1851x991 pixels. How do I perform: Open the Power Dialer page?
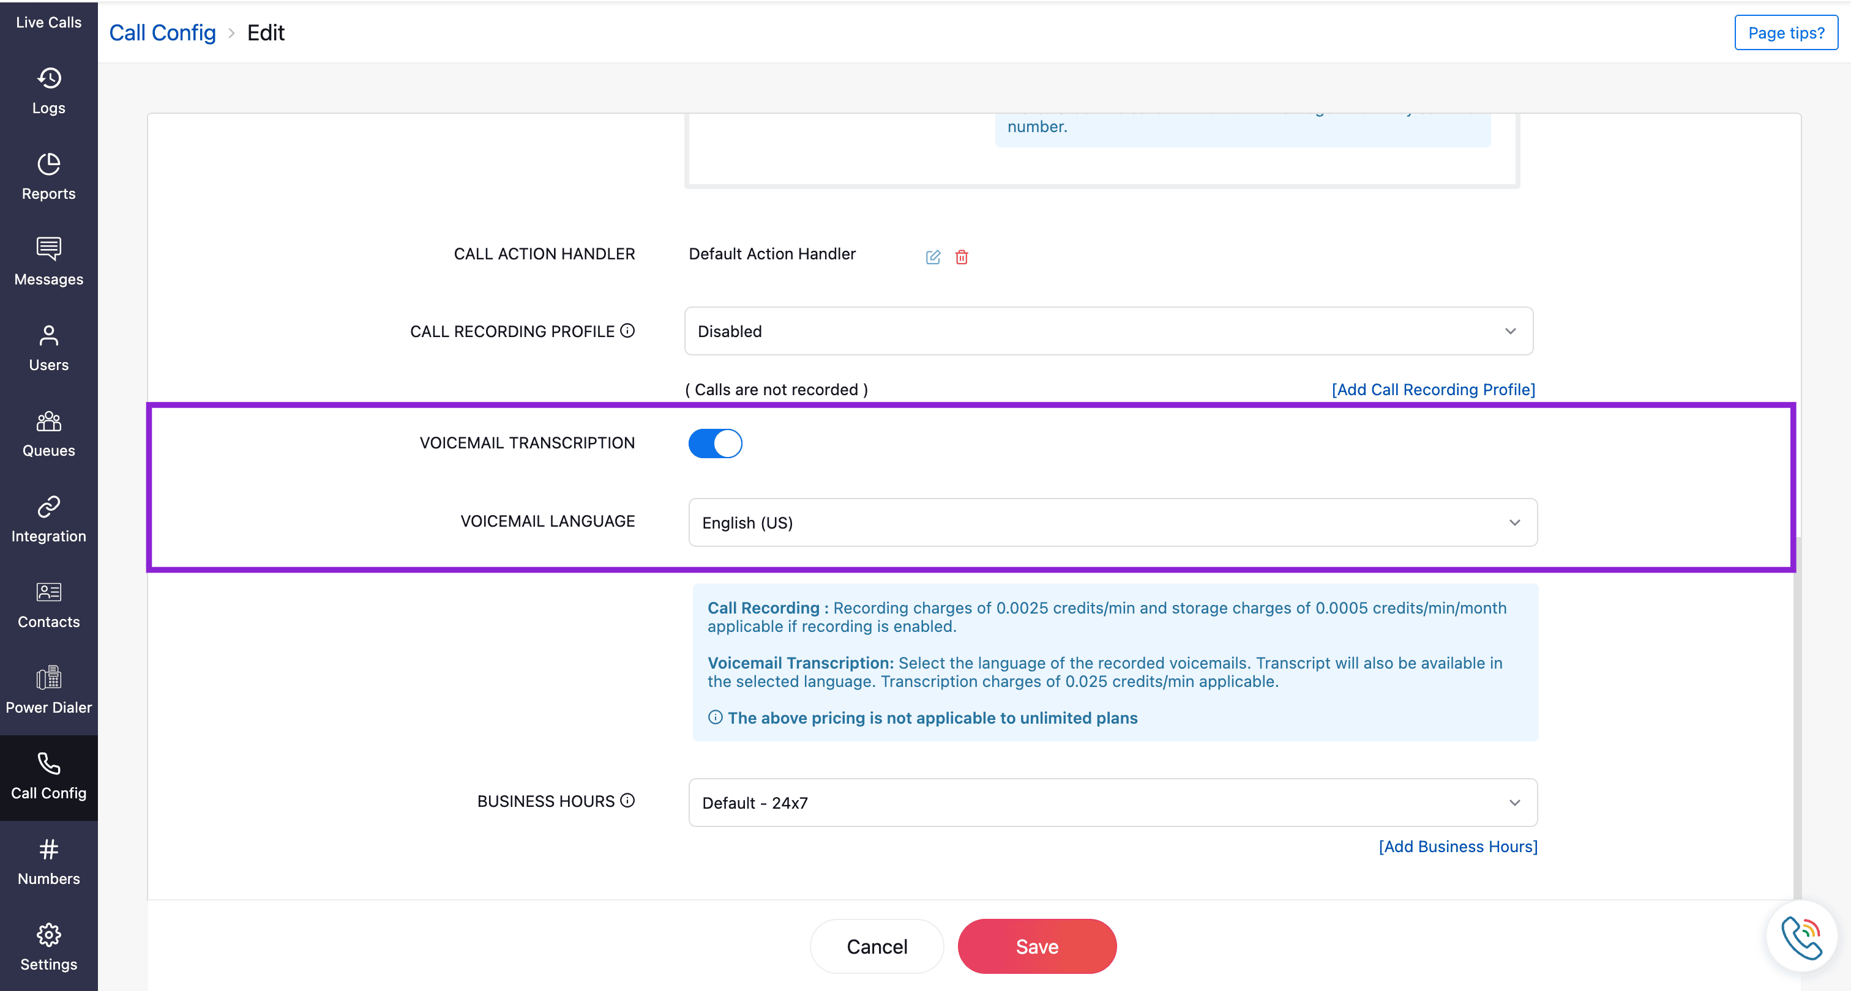click(49, 690)
